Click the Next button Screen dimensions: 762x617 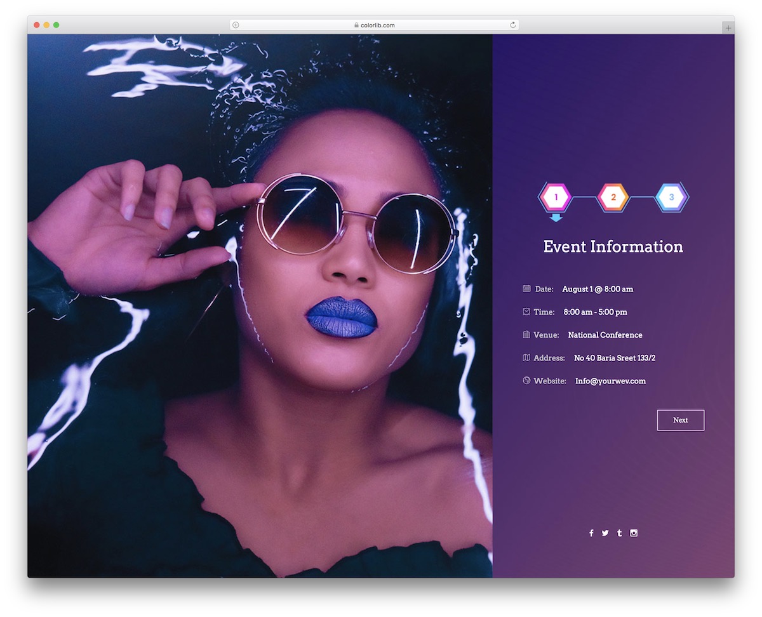680,420
